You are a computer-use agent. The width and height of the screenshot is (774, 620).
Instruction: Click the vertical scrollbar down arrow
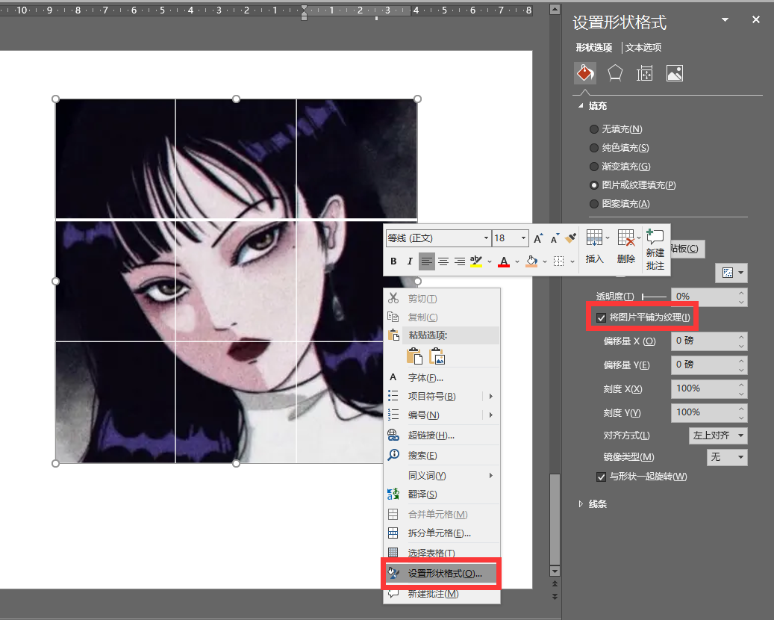tap(555, 571)
